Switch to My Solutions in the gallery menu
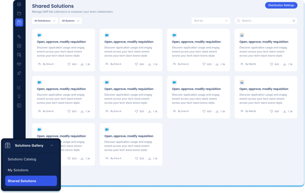This screenshot has width=305, height=193. pyautogui.click(x=18, y=170)
